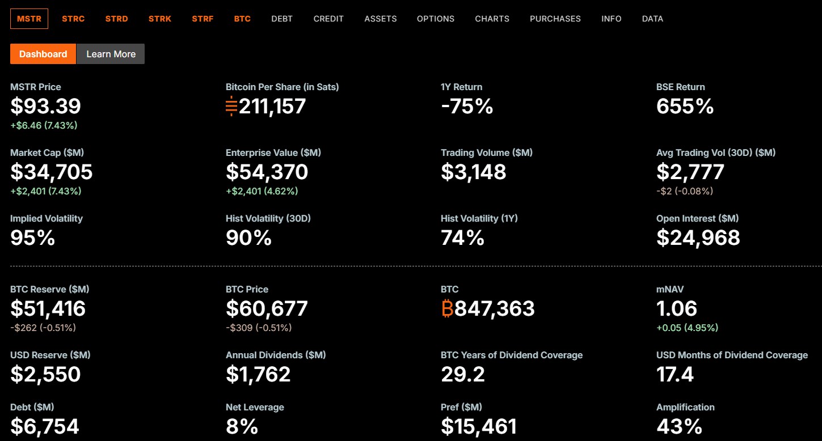Click the mNAV value 1.06
Viewport: 822px width, 441px height.
tap(677, 309)
